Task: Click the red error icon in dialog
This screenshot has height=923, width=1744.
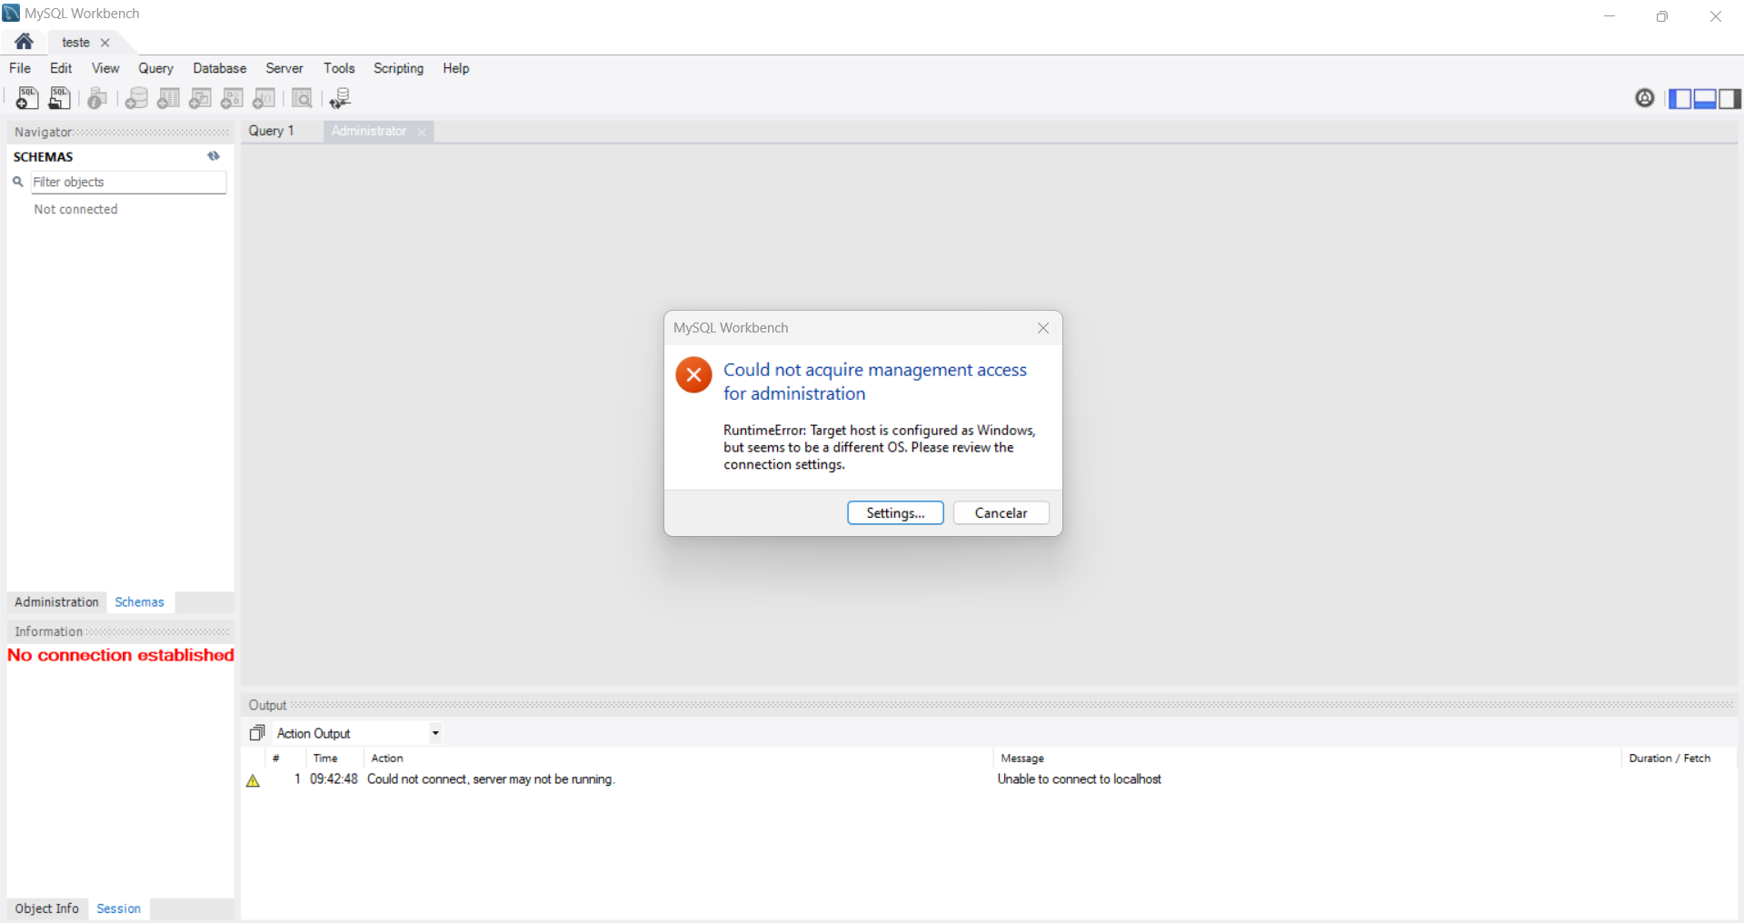Action: (x=693, y=374)
